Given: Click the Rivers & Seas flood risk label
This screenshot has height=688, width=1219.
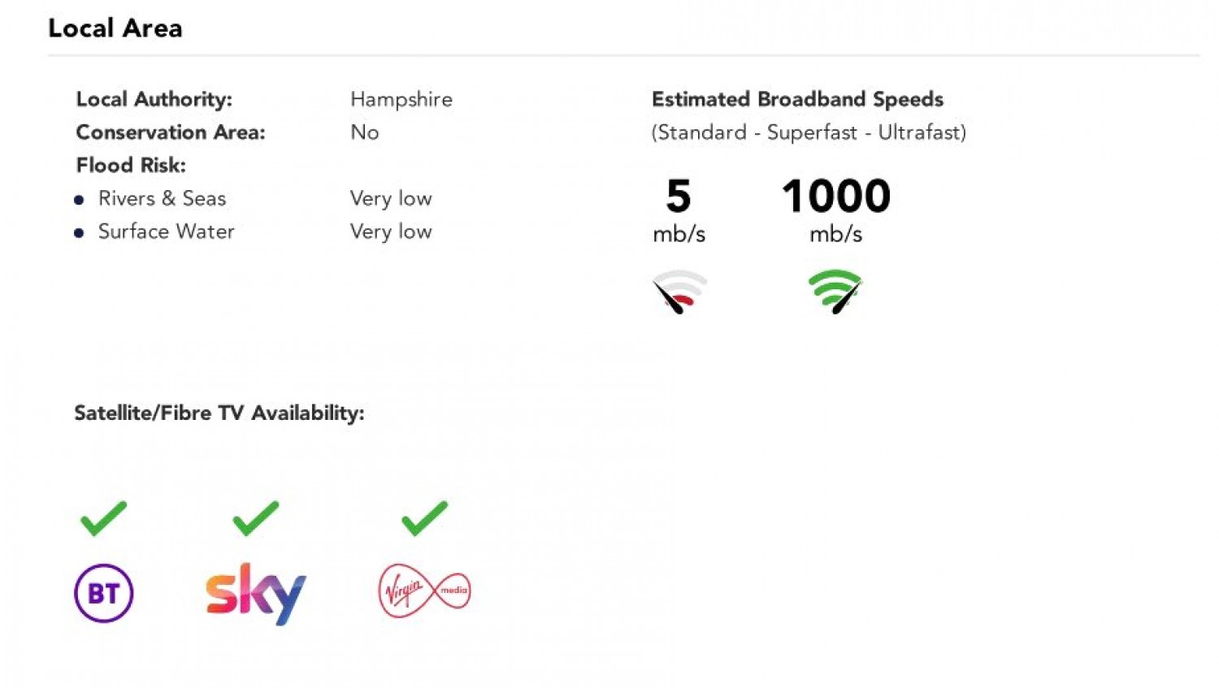Looking at the screenshot, I should click(x=162, y=198).
